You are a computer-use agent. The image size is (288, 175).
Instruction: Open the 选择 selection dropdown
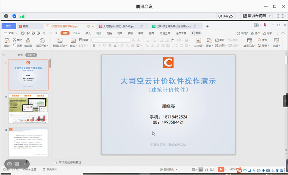277,43
